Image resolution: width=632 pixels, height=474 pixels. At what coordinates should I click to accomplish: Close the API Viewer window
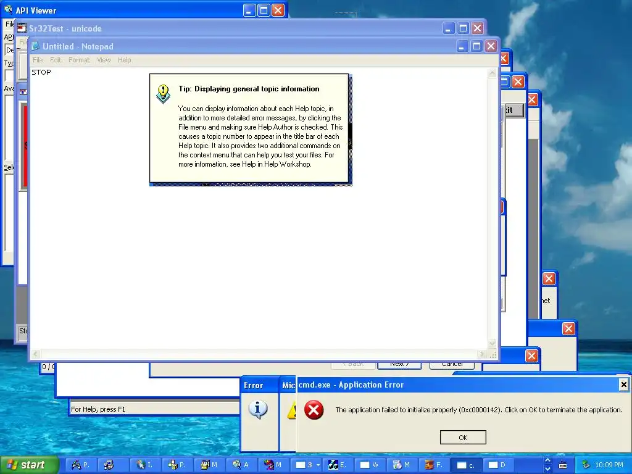coord(278,10)
